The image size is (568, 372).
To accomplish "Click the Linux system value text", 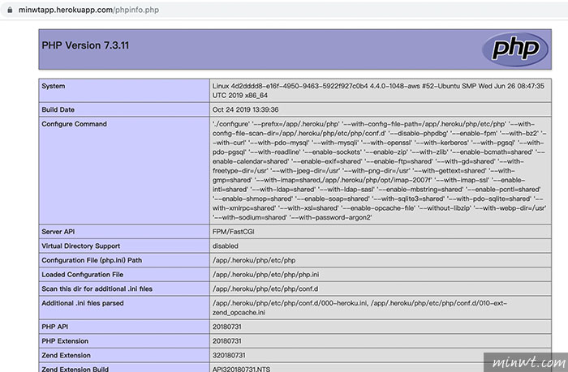I will point(378,91).
